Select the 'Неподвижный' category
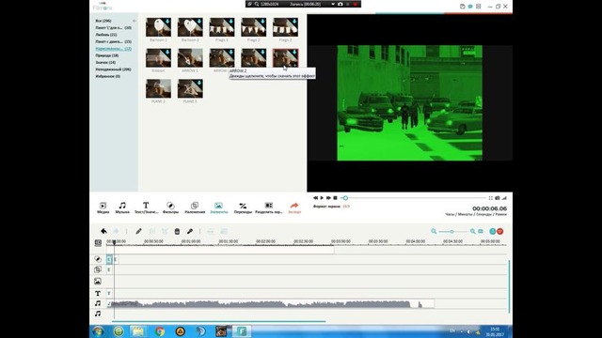The height and width of the screenshot is (338, 602). 113,69
